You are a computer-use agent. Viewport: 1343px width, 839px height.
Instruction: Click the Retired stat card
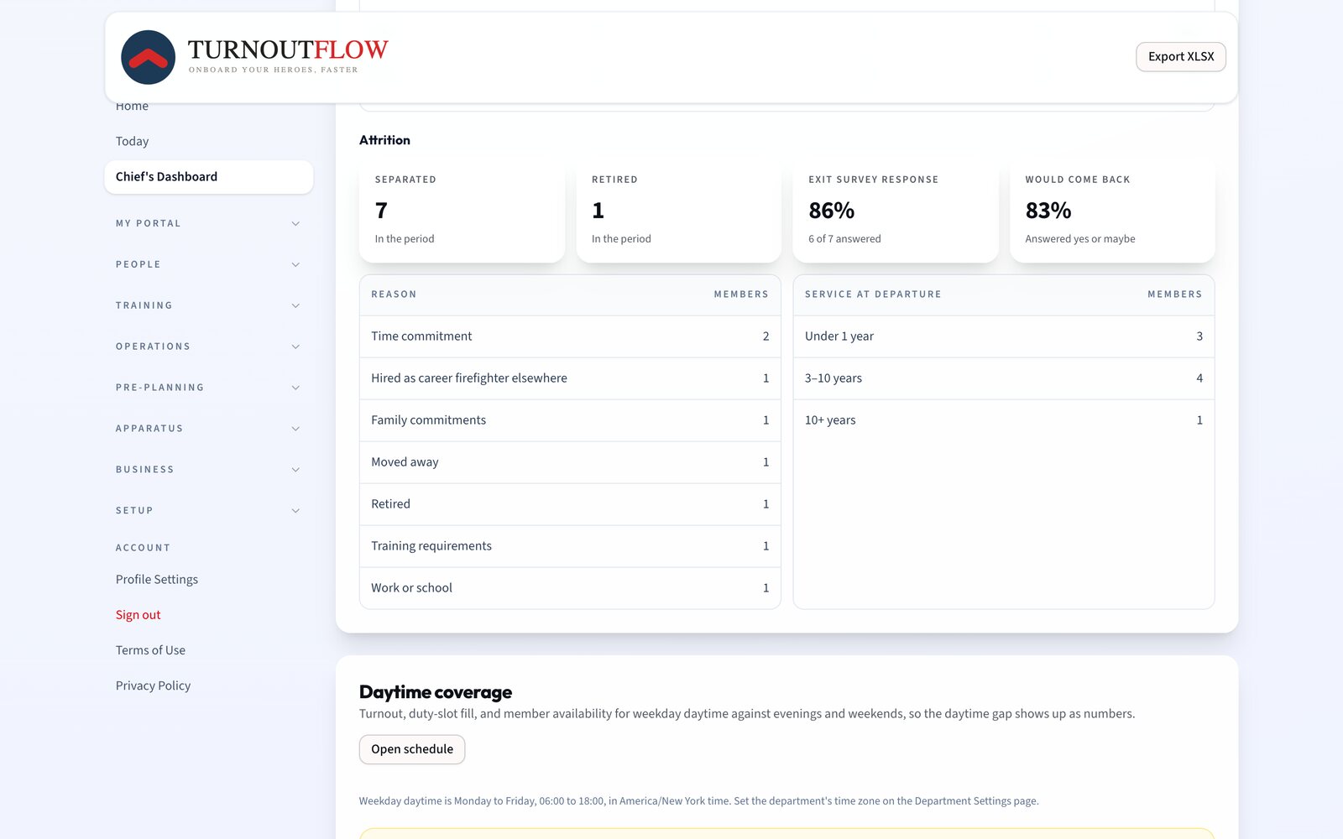click(679, 211)
